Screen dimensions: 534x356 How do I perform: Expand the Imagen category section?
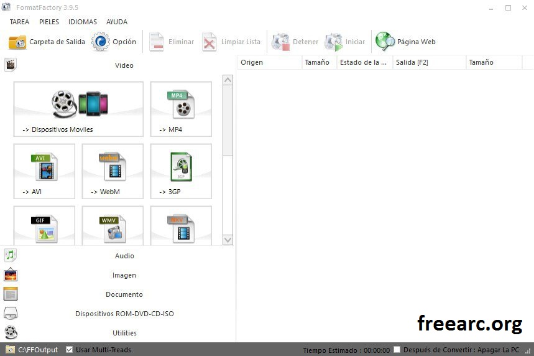(x=117, y=275)
